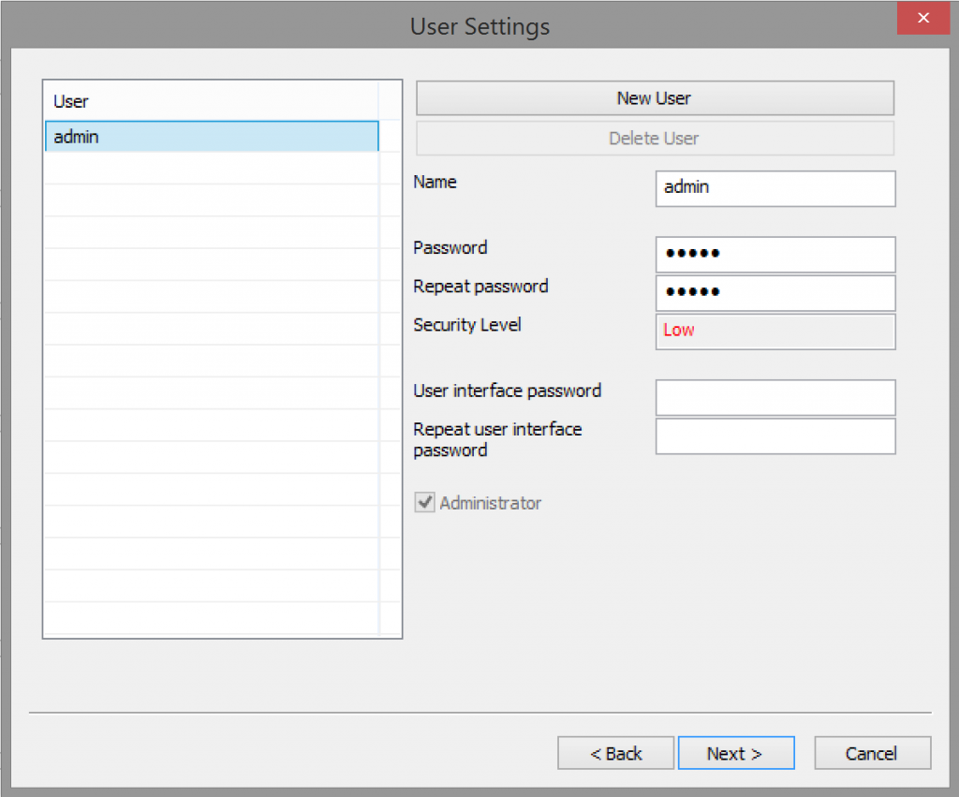Click the New User button

(655, 98)
